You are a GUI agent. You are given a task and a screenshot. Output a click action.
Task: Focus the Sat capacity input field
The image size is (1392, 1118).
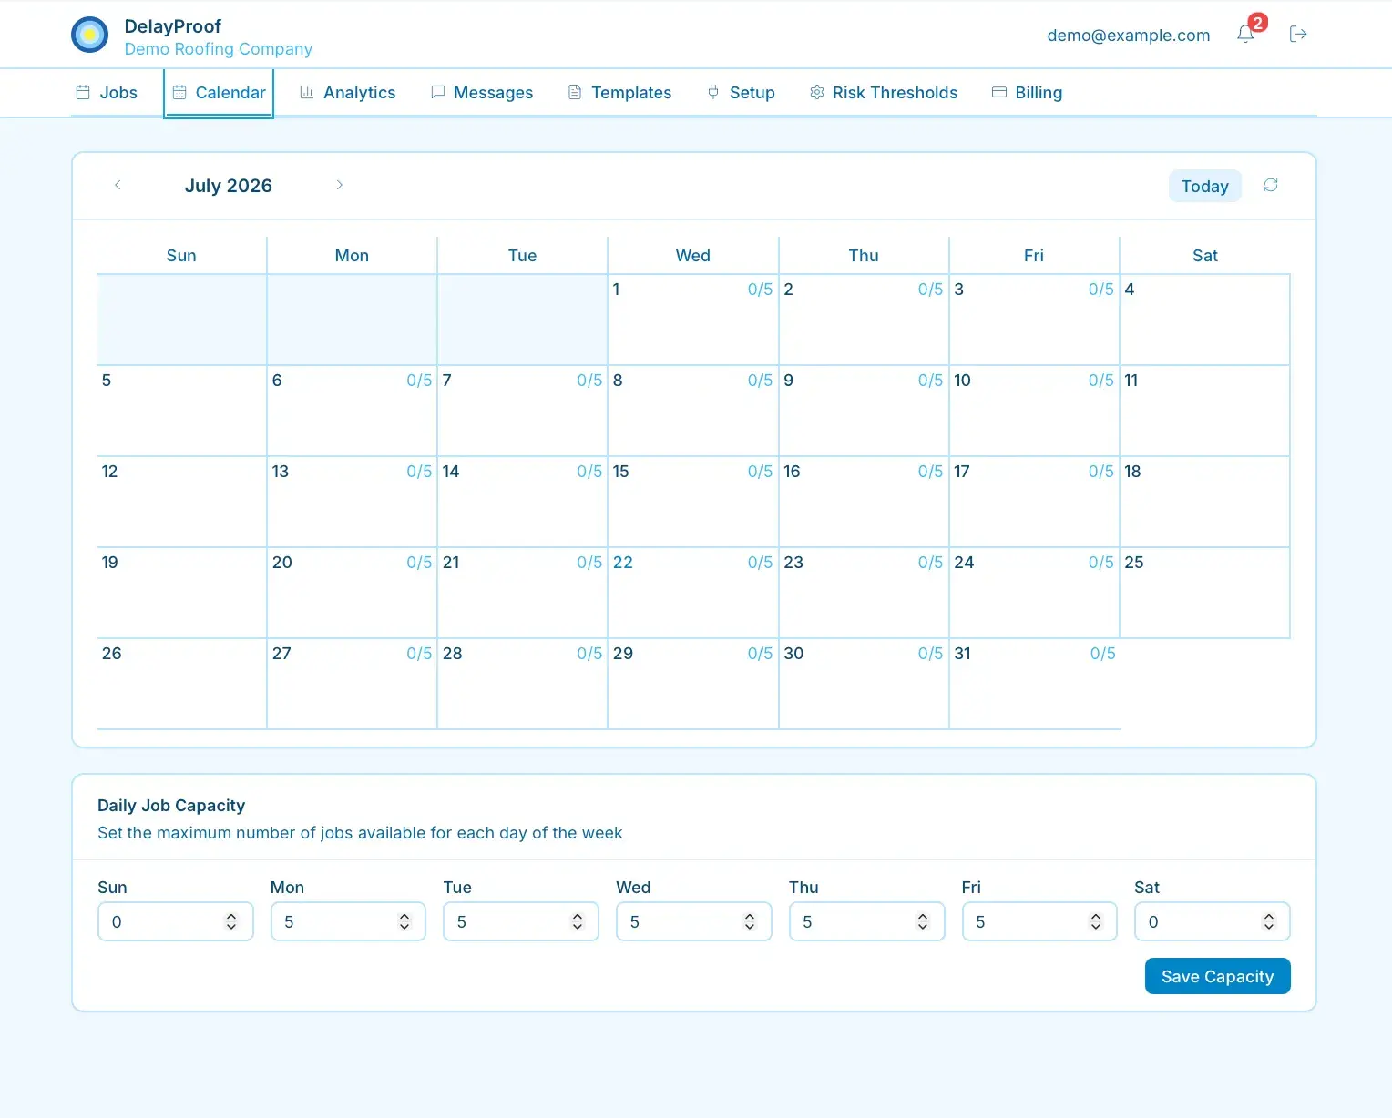click(1212, 921)
